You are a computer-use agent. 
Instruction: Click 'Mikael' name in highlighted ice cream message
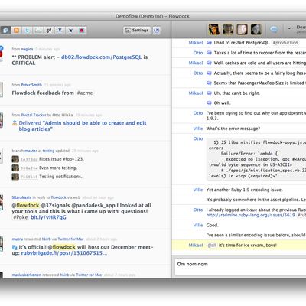pos(196,246)
